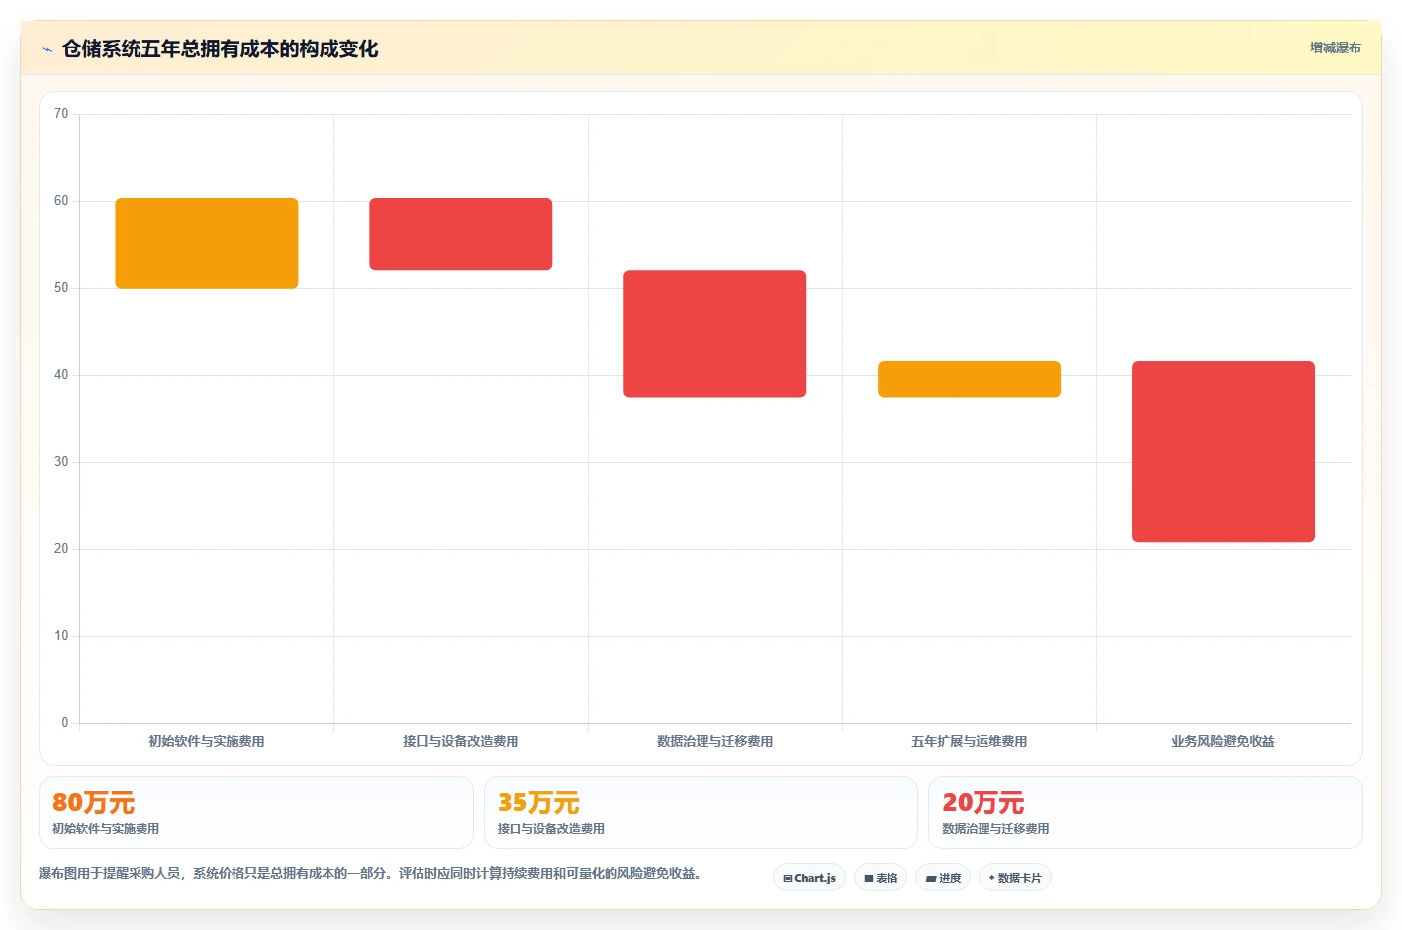This screenshot has height=930, width=1402.
Task: Click the lightning icon beside the title
Action: pos(47,49)
